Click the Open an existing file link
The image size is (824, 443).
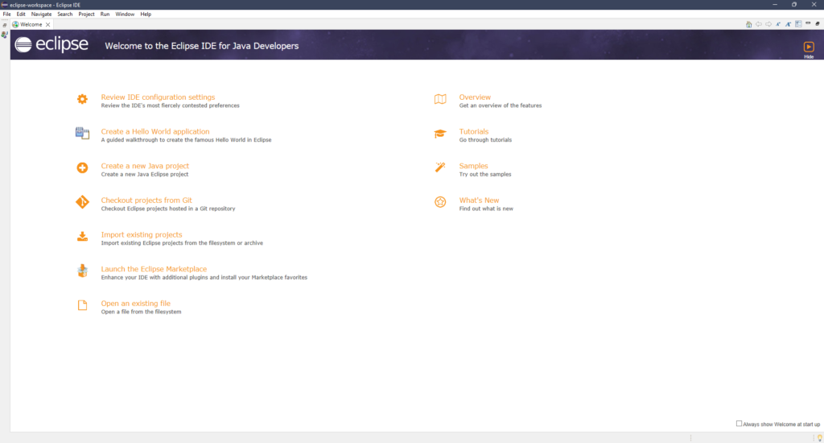pyautogui.click(x=135, y=304)
